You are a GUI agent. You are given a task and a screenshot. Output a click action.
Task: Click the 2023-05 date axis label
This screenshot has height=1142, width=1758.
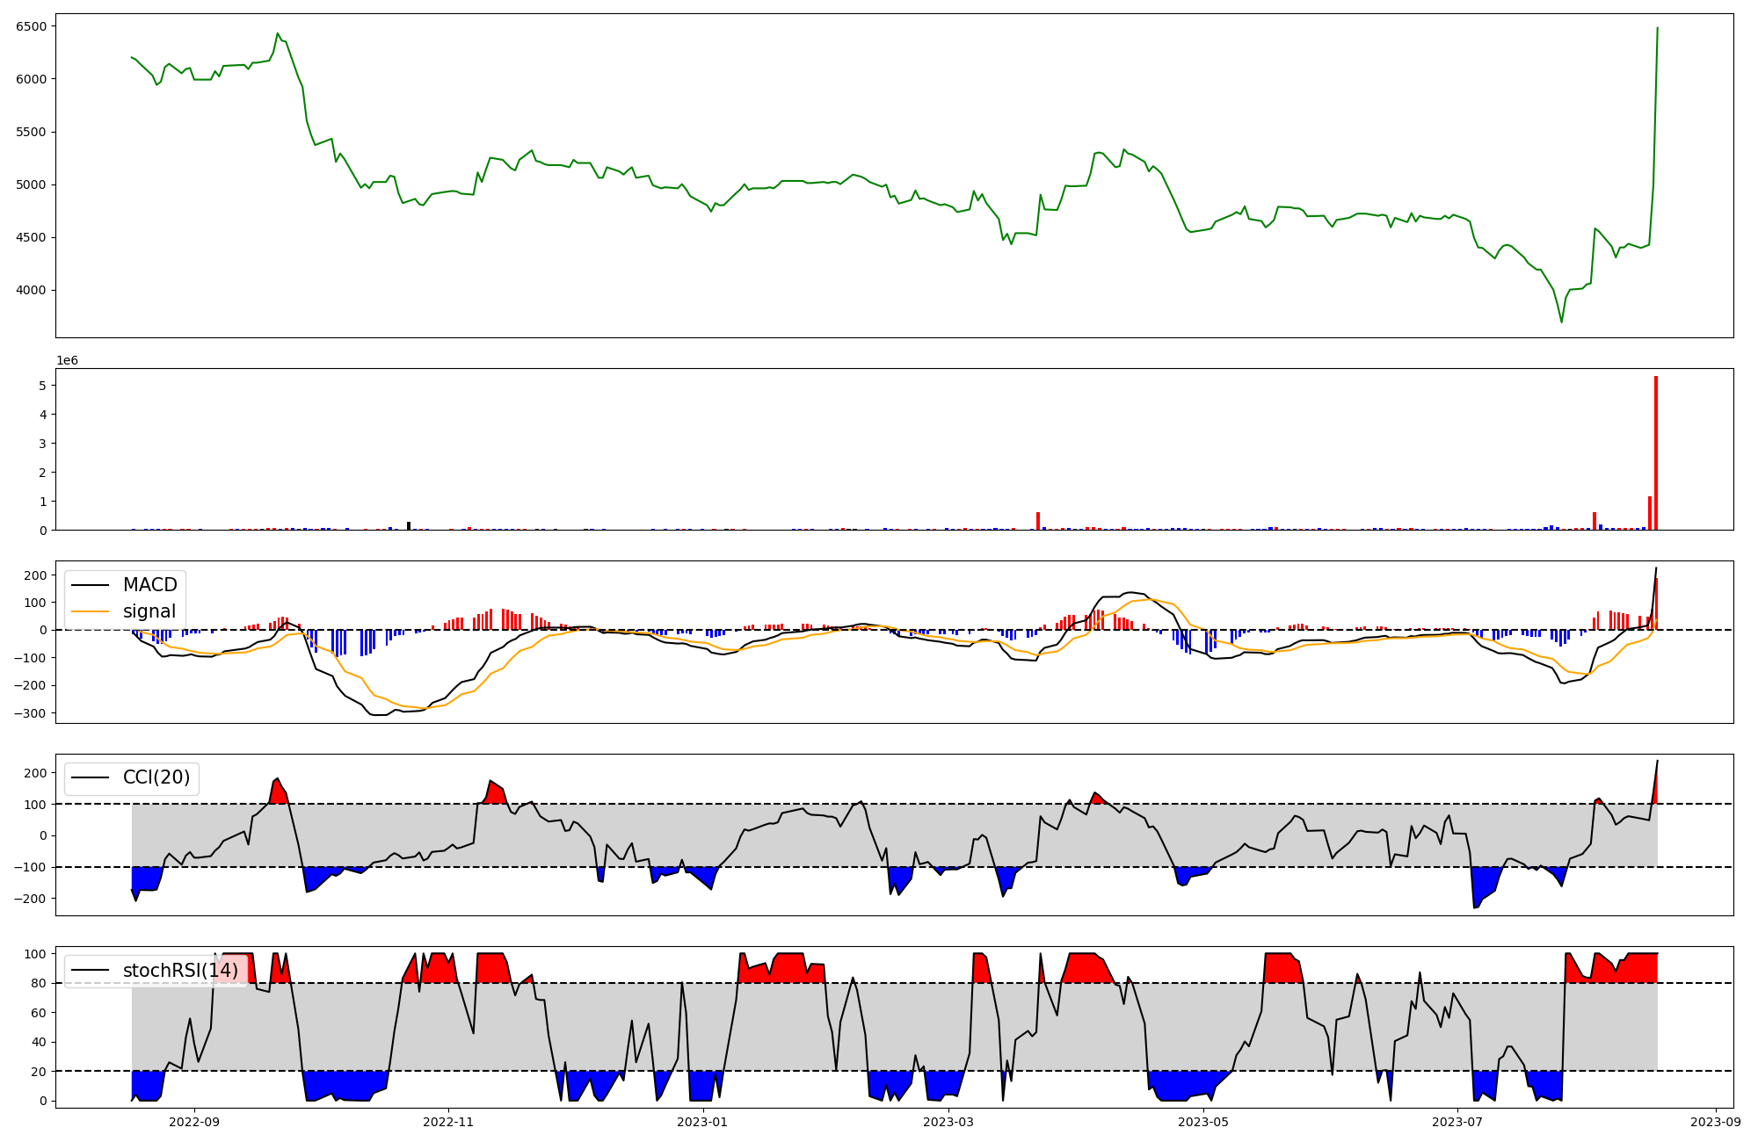[x=1203, y=1122]
